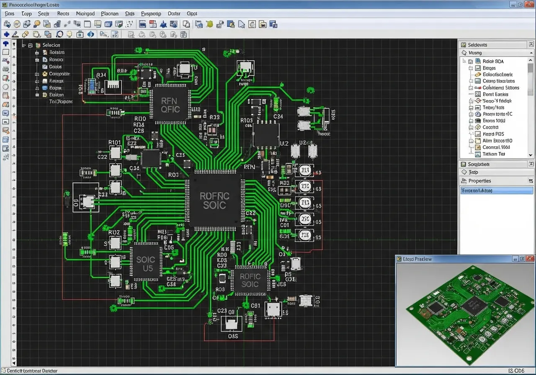
Task: Open the Gppt menu
Action: pos(192,13)
